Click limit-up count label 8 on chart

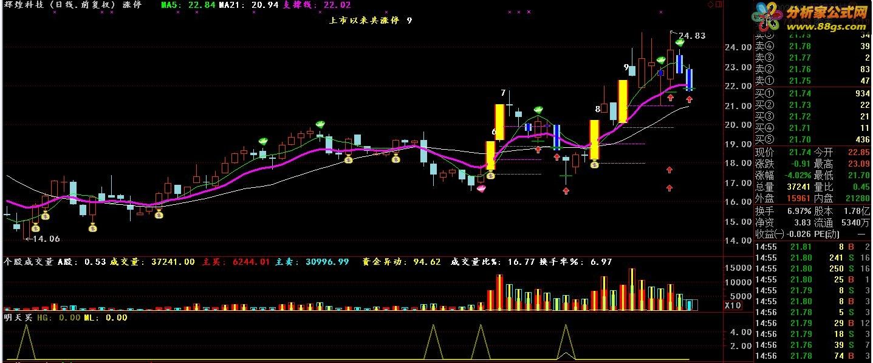(598, 109)
